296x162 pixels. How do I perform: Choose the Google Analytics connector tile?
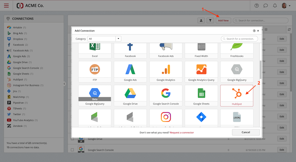tap(166, 72)
